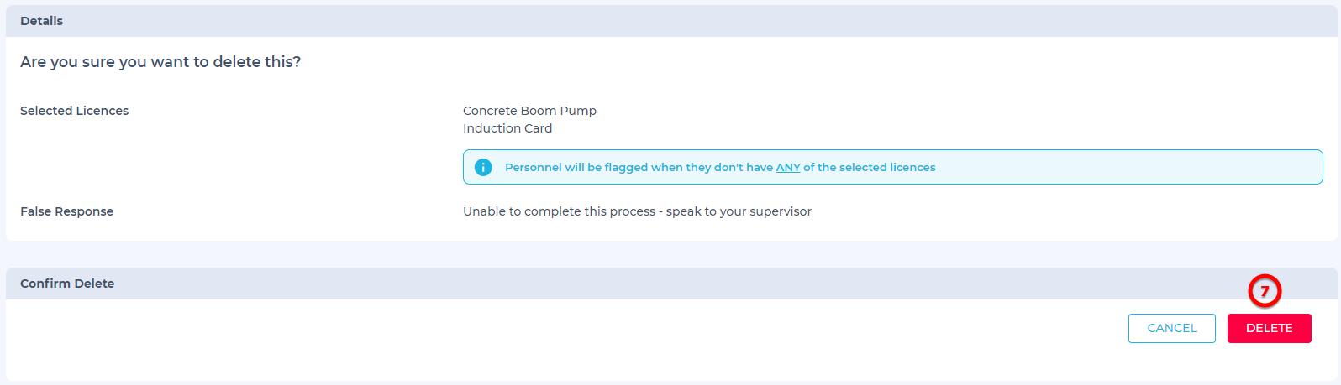Click the Concrete Boom Pump licence
This screenshot has height=385, width=1341.
pyautogui.click(x=529, y=111)
